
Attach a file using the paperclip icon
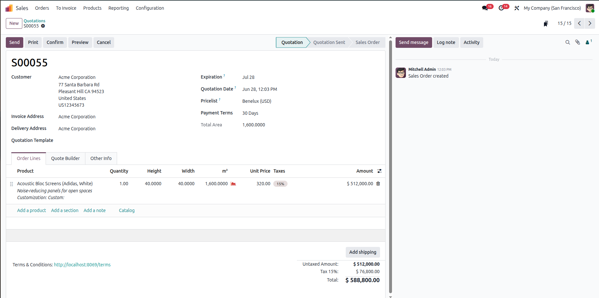(578, 42)
